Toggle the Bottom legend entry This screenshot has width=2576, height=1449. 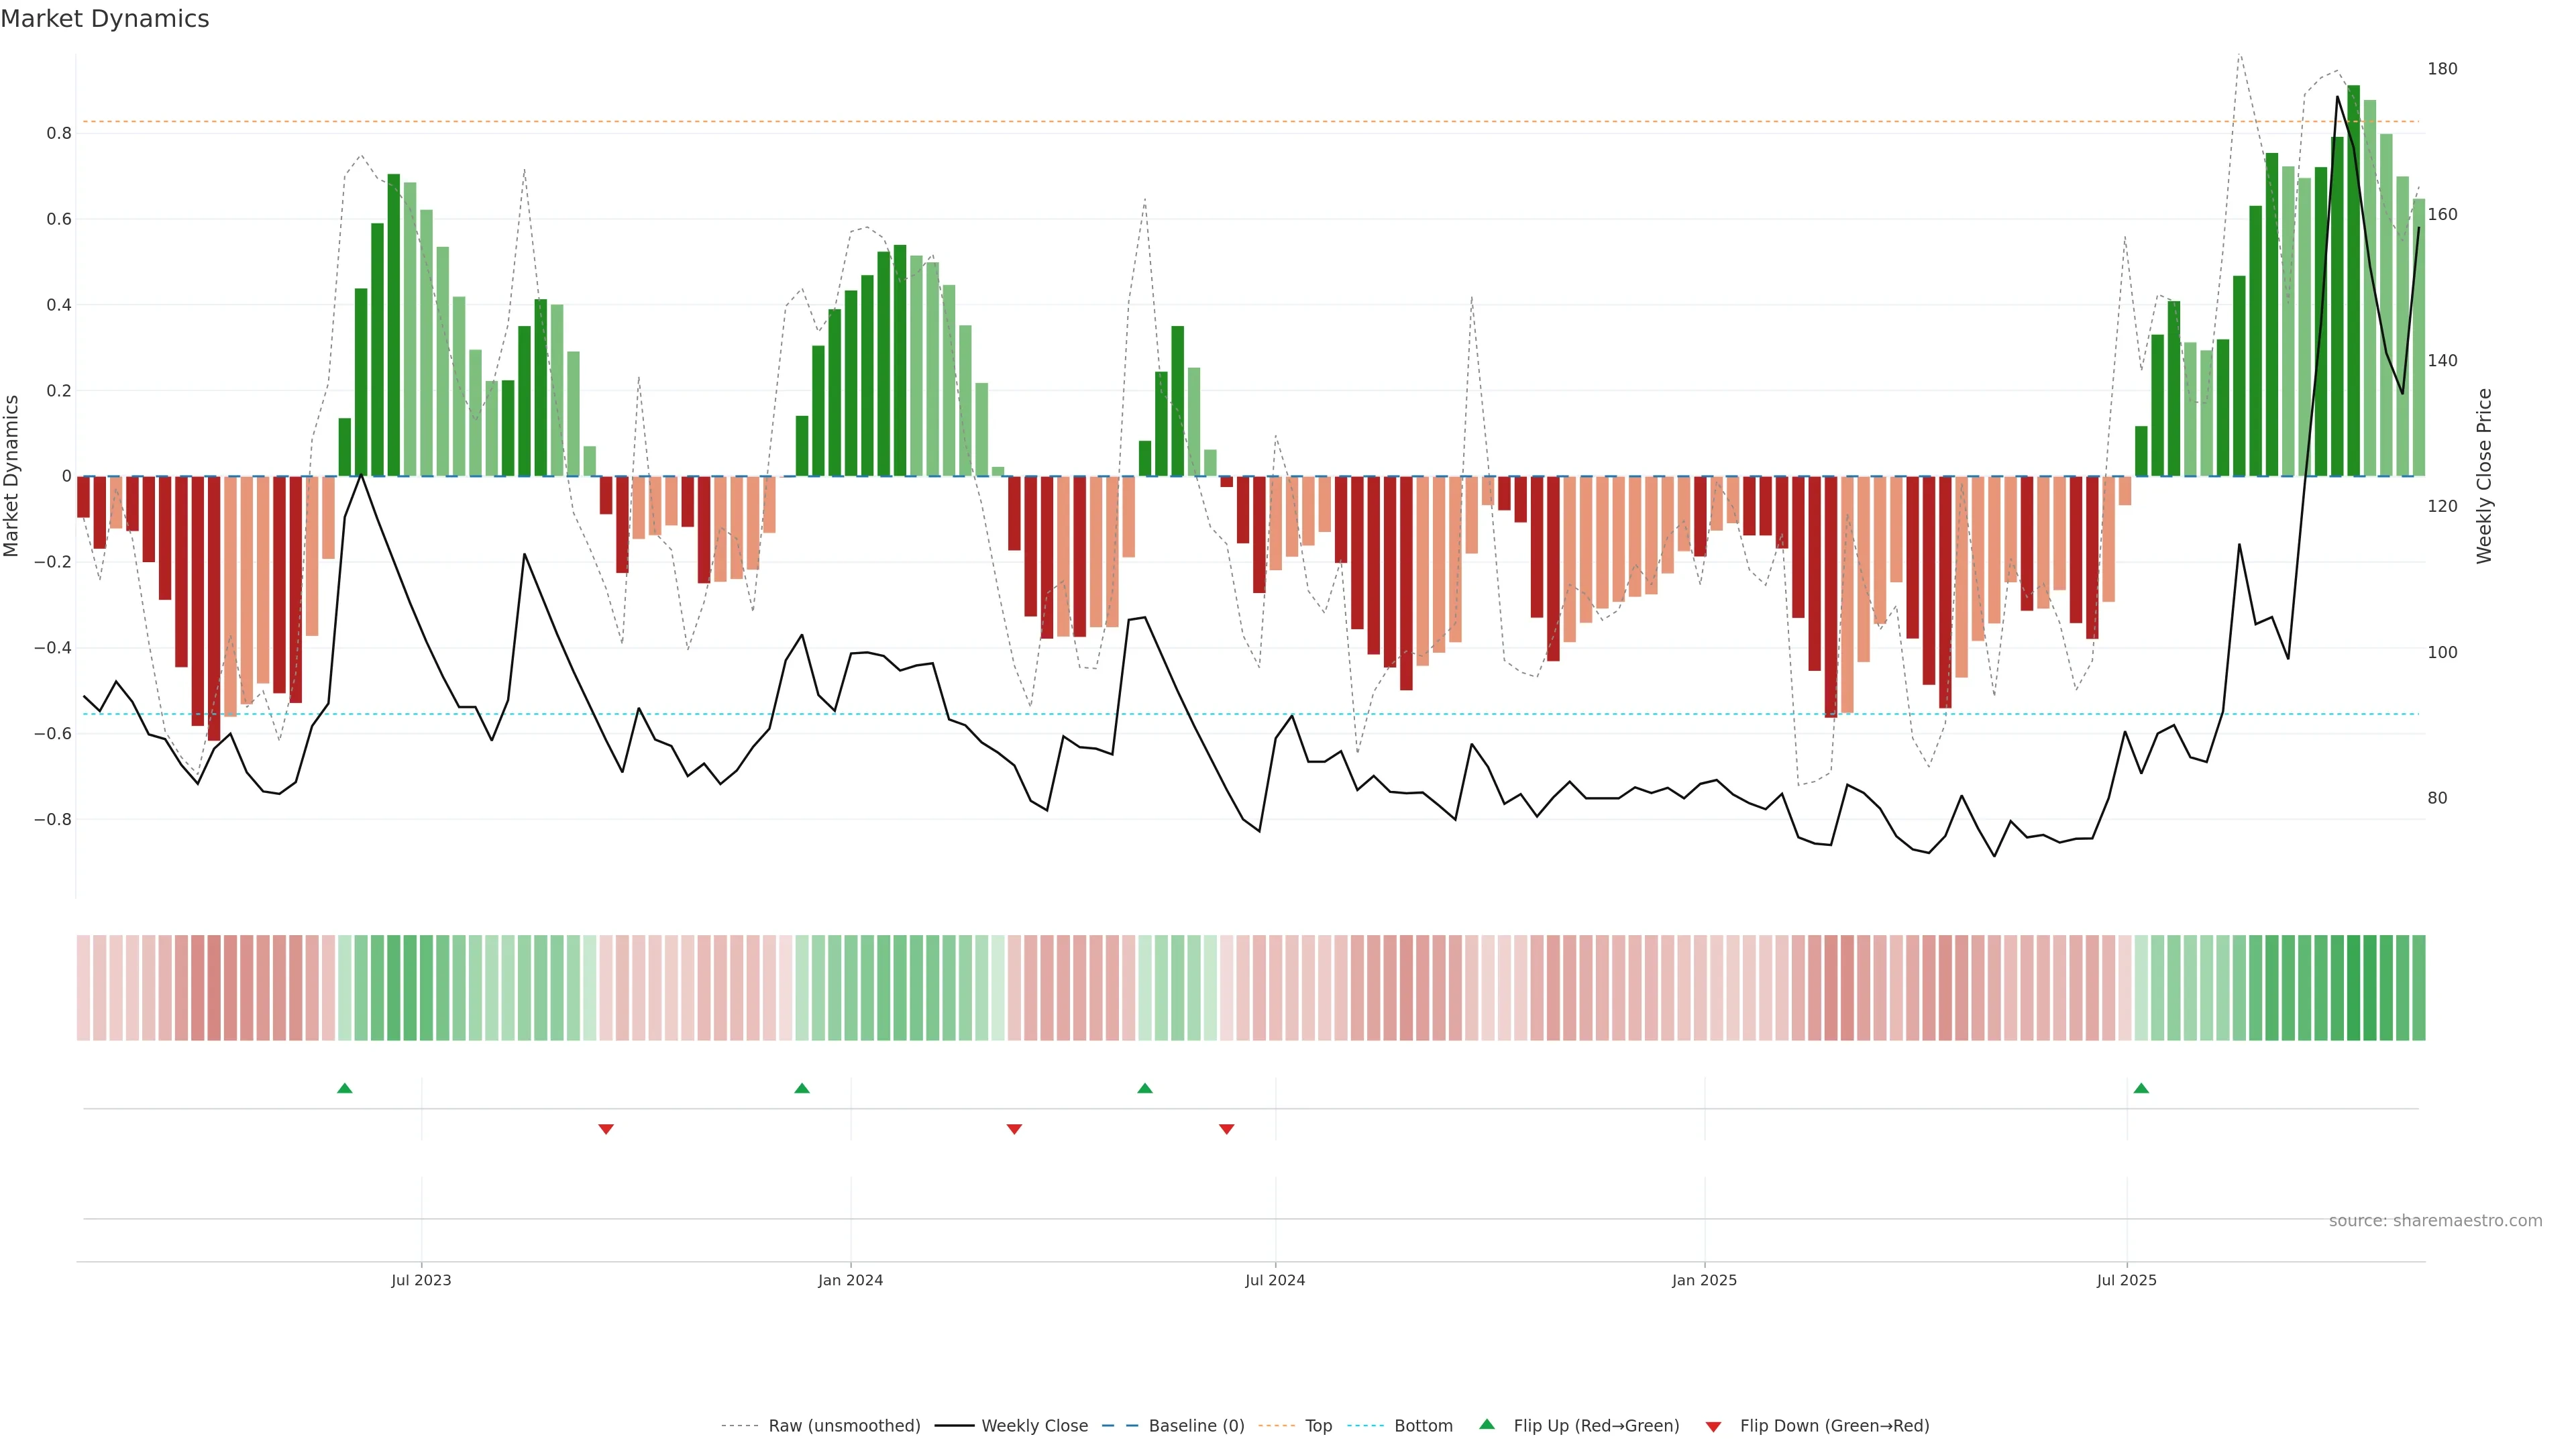(x=1423, y=1426)
